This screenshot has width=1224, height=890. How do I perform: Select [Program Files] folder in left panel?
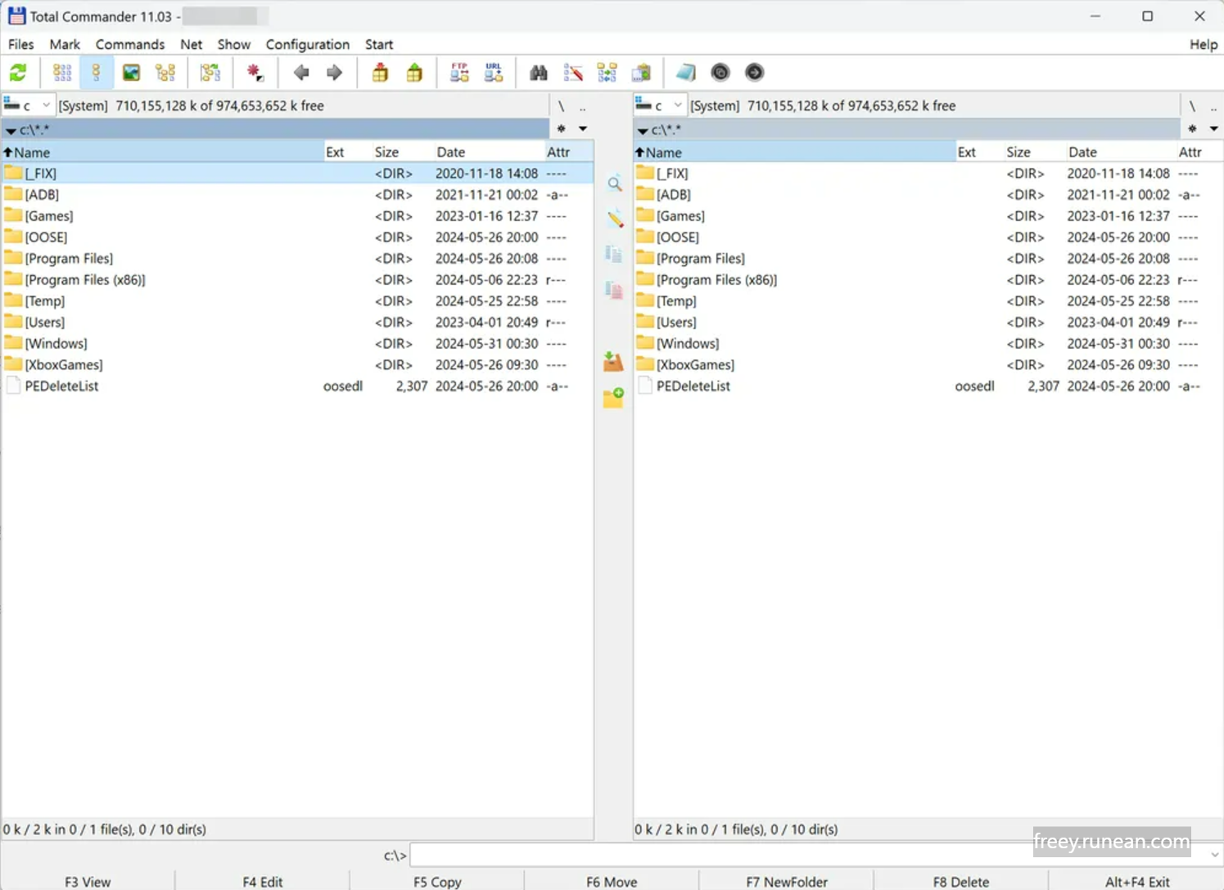297,258
